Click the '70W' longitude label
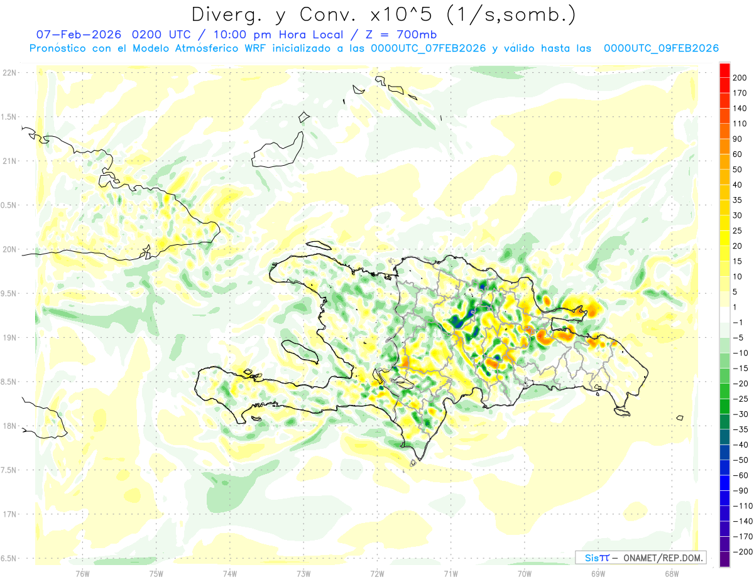The image size is (754, 582). pyautogui.click(x=524, y=573)
